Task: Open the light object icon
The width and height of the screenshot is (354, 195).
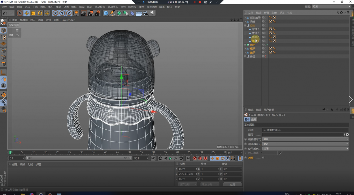Action: [x=152, y=13]
